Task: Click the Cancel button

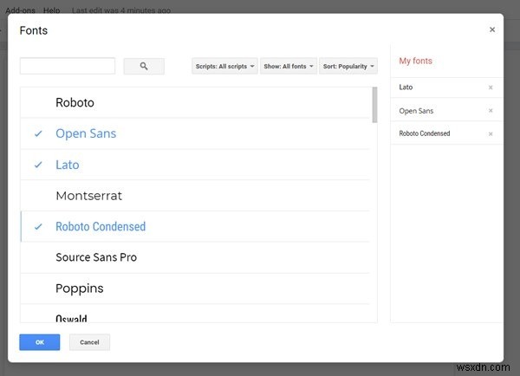Action: [x=89, y=342]
